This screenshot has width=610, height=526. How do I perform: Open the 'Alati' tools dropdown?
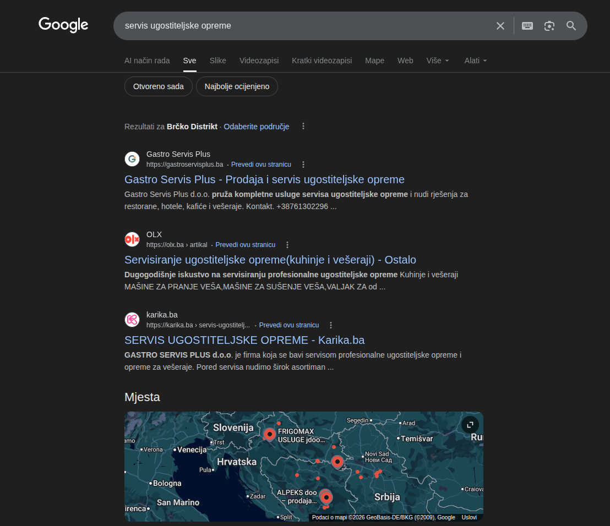pos(476,61)
